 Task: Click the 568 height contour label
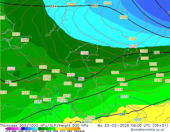[x=123, y=114]
